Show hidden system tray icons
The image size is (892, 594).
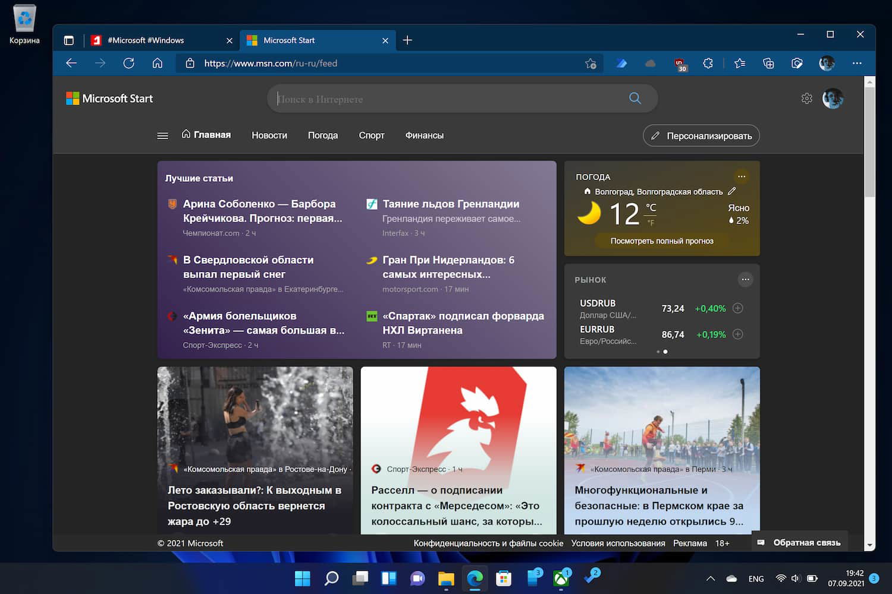[x=711, y=578]
